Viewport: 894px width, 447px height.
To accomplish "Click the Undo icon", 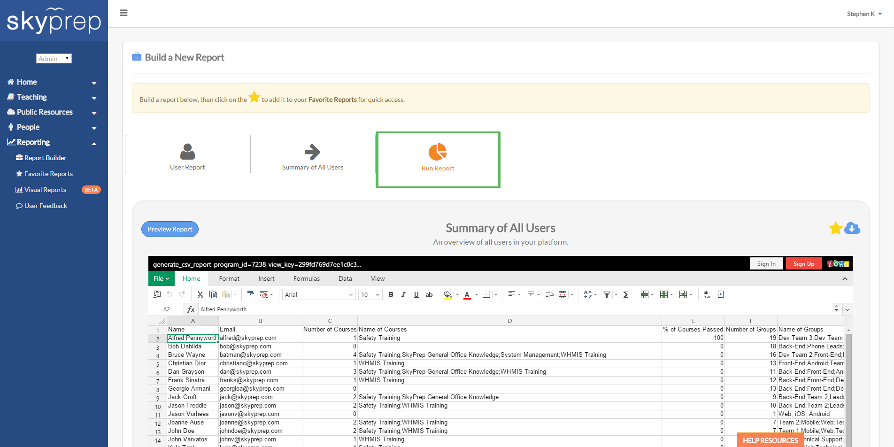I will [170, 294].
